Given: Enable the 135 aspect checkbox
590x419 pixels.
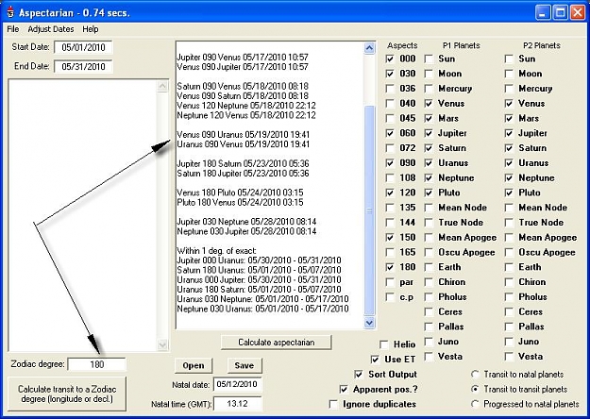Looking at the screenshot, I should [390, 208].
